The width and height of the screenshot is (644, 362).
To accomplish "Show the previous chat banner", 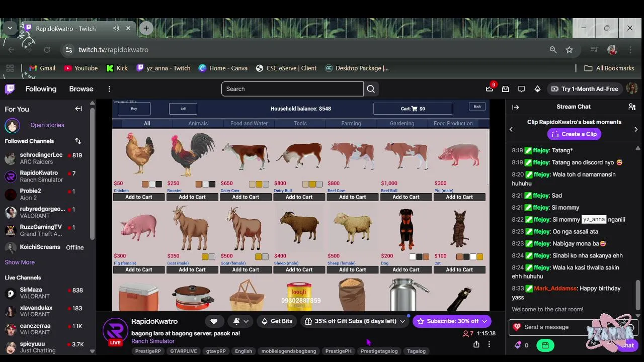I will (x=511, y=129).
